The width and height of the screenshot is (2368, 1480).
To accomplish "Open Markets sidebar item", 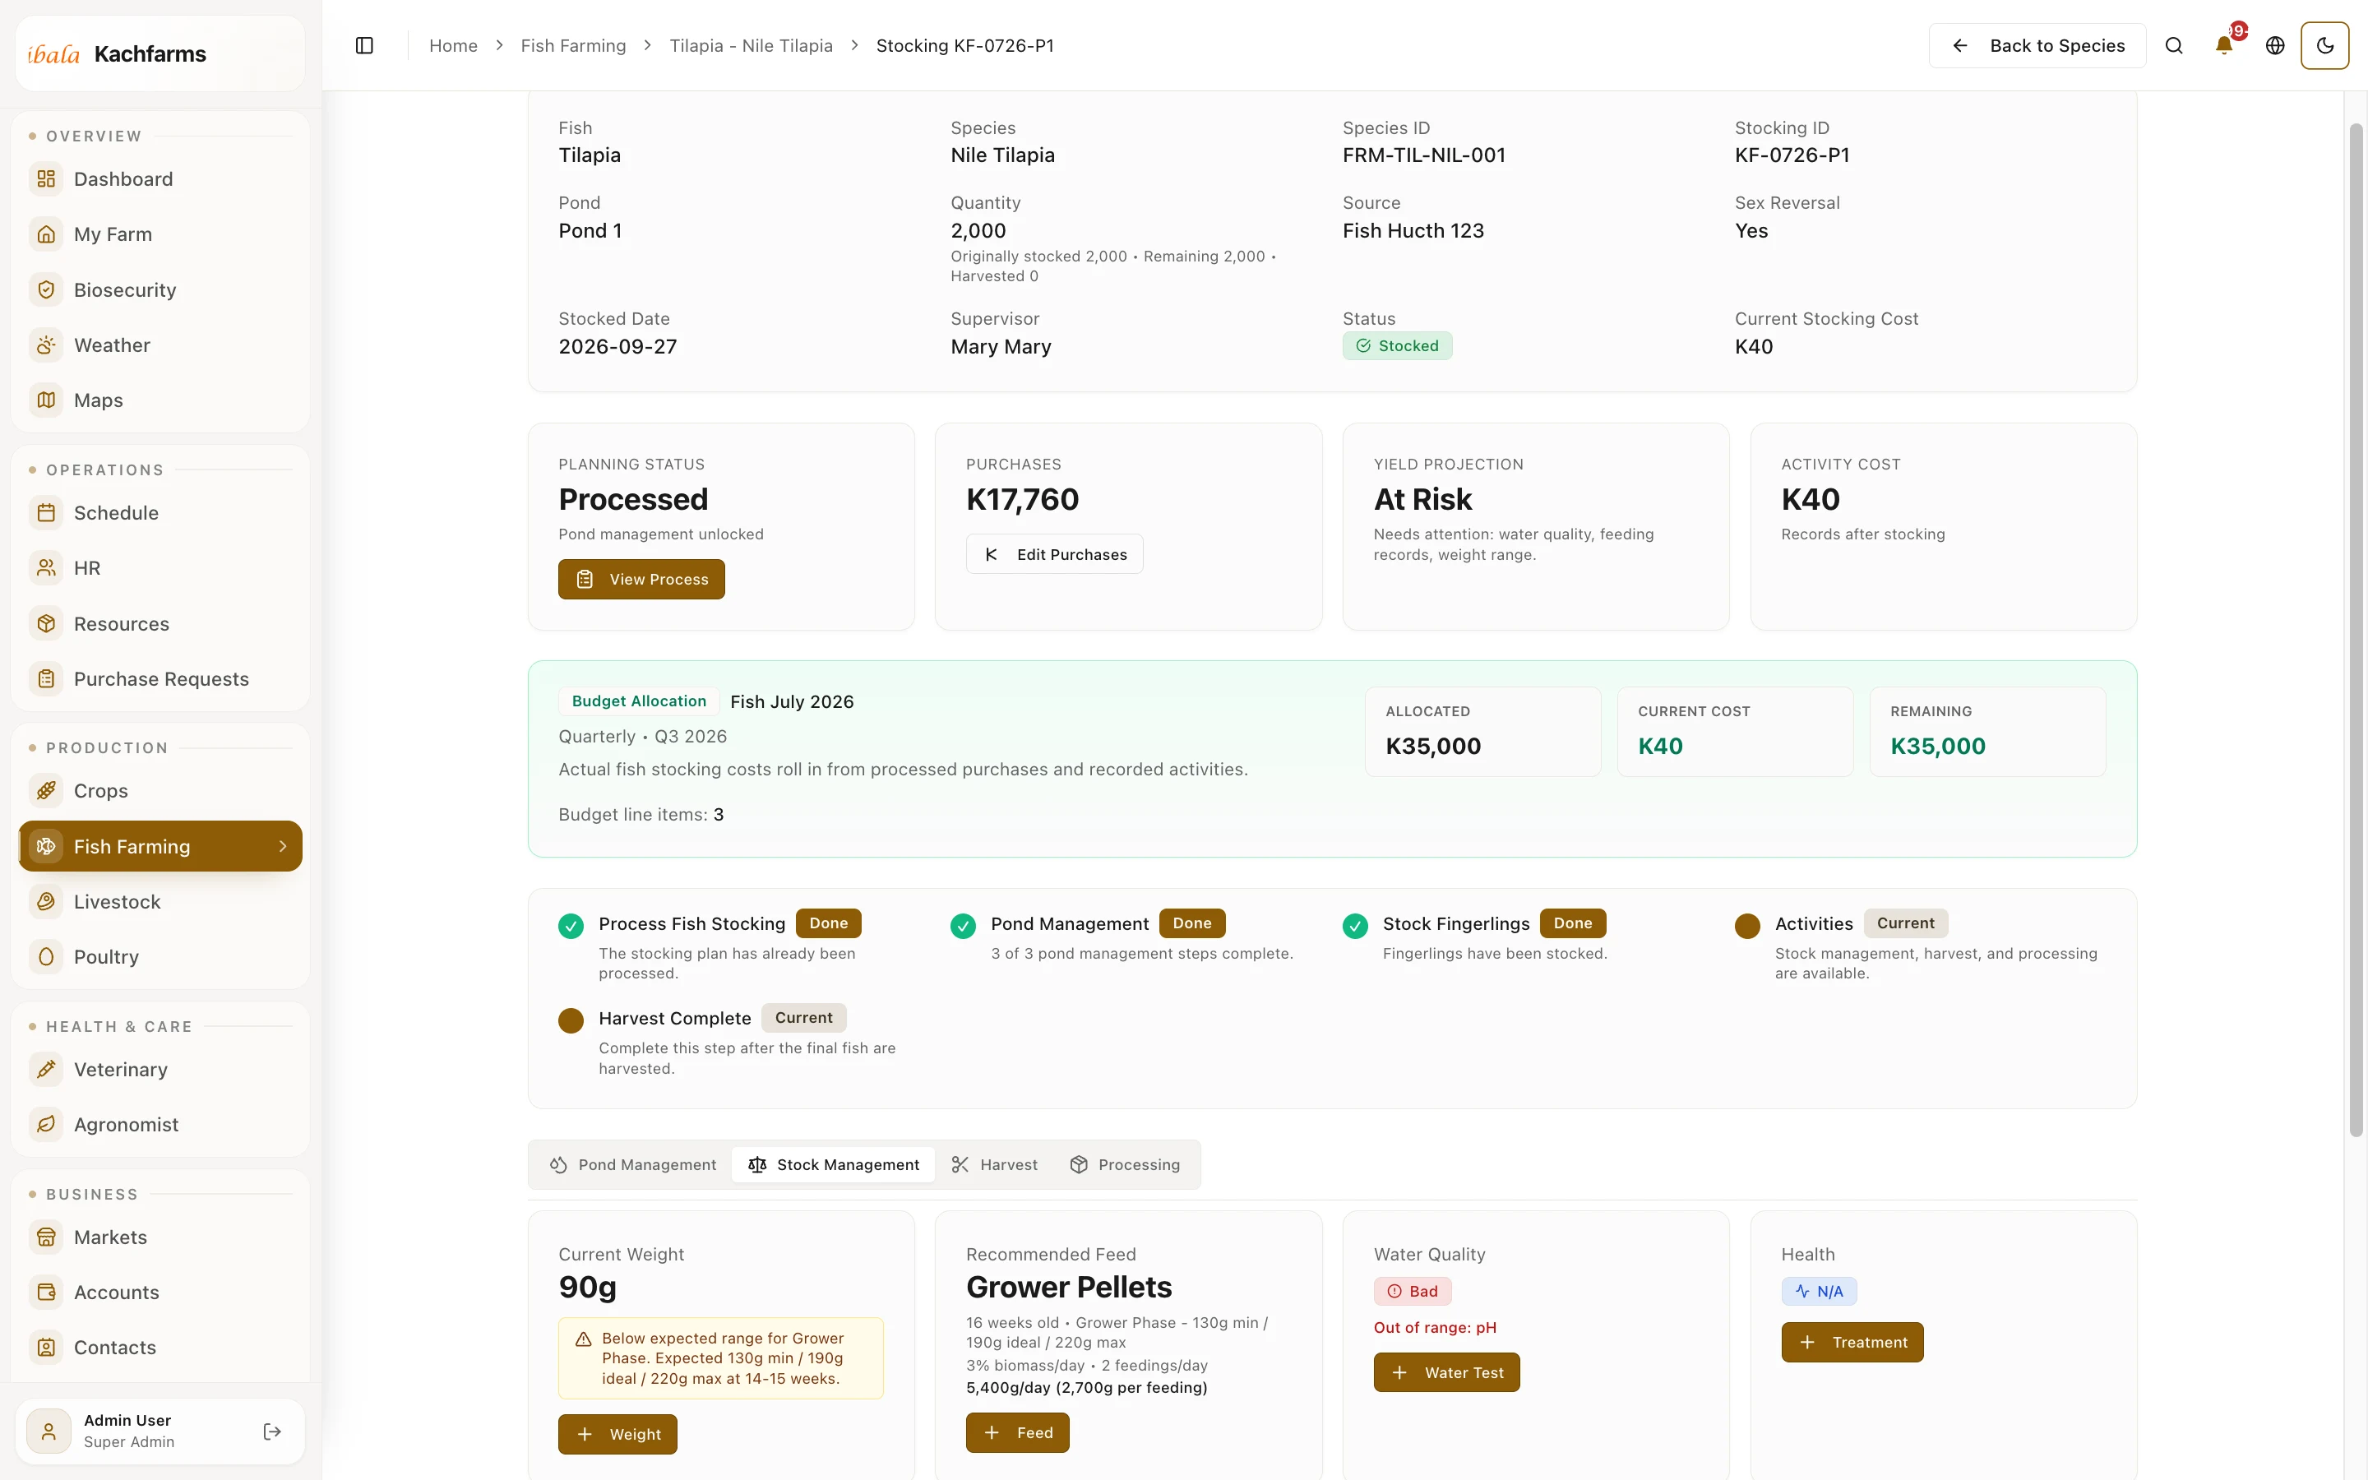I will pos(160,1237).
